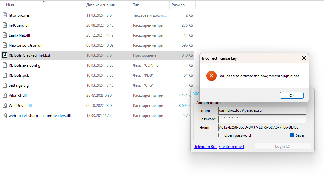Click the date 13.03.2017 17:42
The width and height of the screenshot is (324, 180).
click(100, 116)
